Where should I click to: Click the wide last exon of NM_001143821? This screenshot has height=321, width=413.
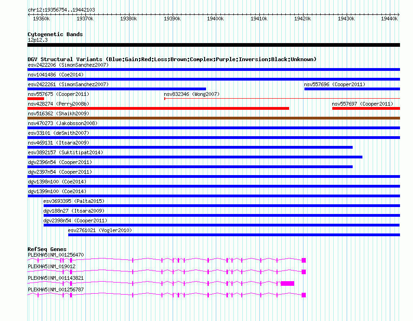(x=287, y=283)
